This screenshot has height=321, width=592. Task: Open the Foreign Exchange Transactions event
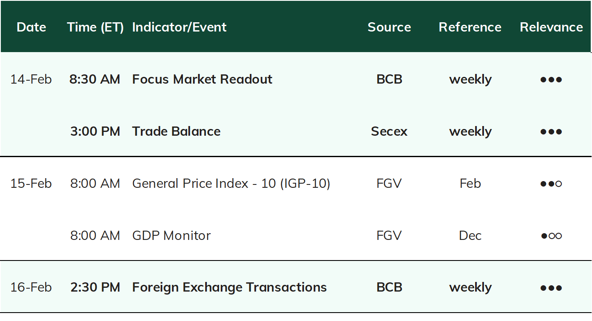click(230, 287)
